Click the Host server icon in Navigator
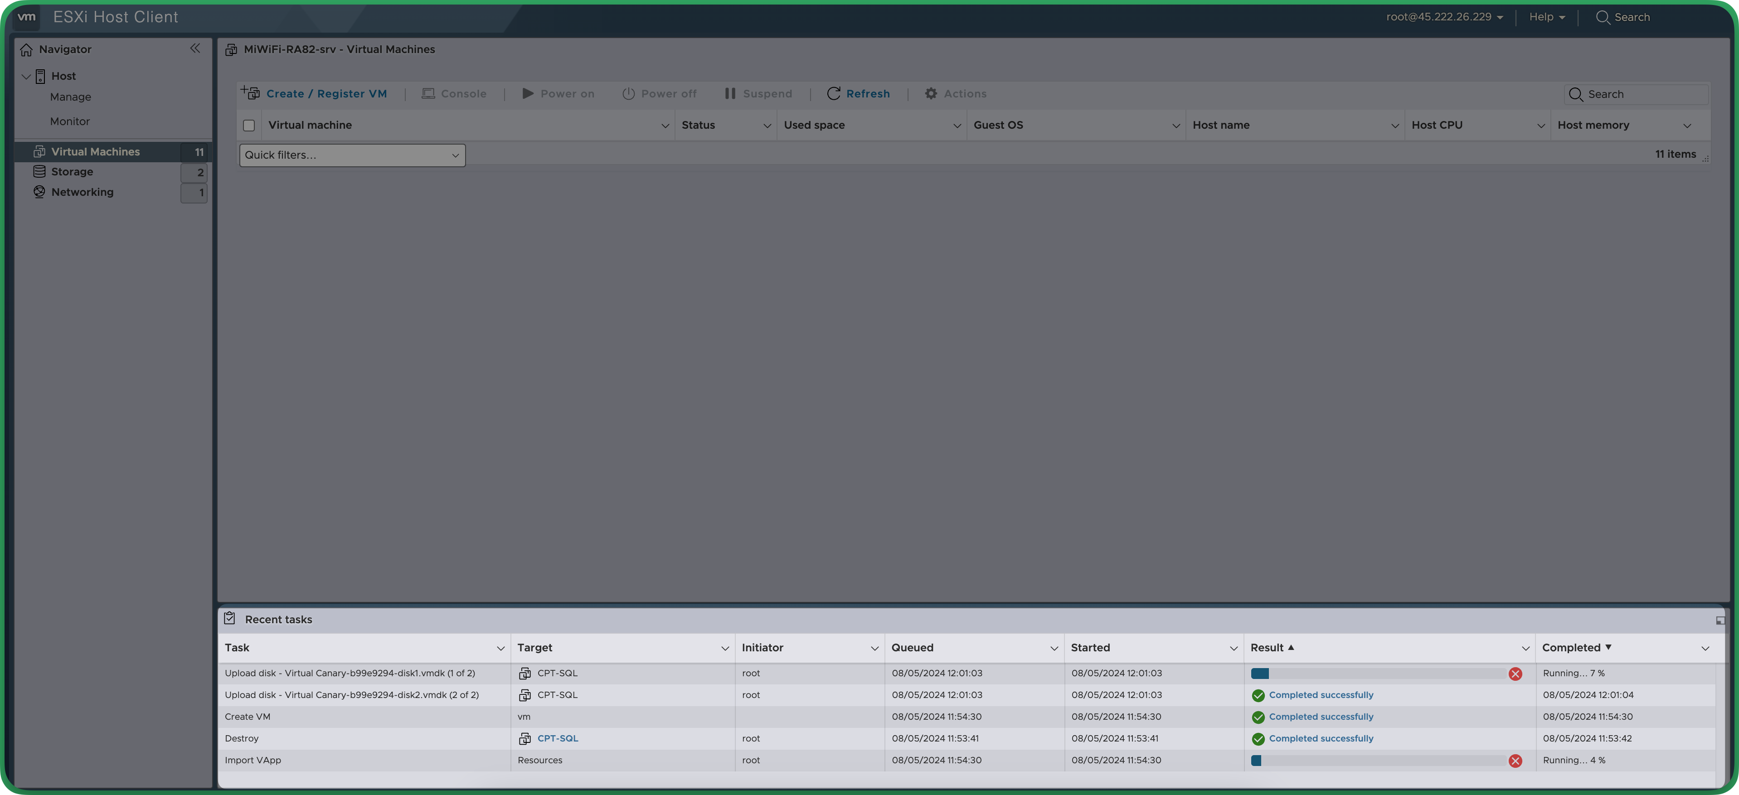This screenshot has width=1739, height=795. [x=40, y=76]
